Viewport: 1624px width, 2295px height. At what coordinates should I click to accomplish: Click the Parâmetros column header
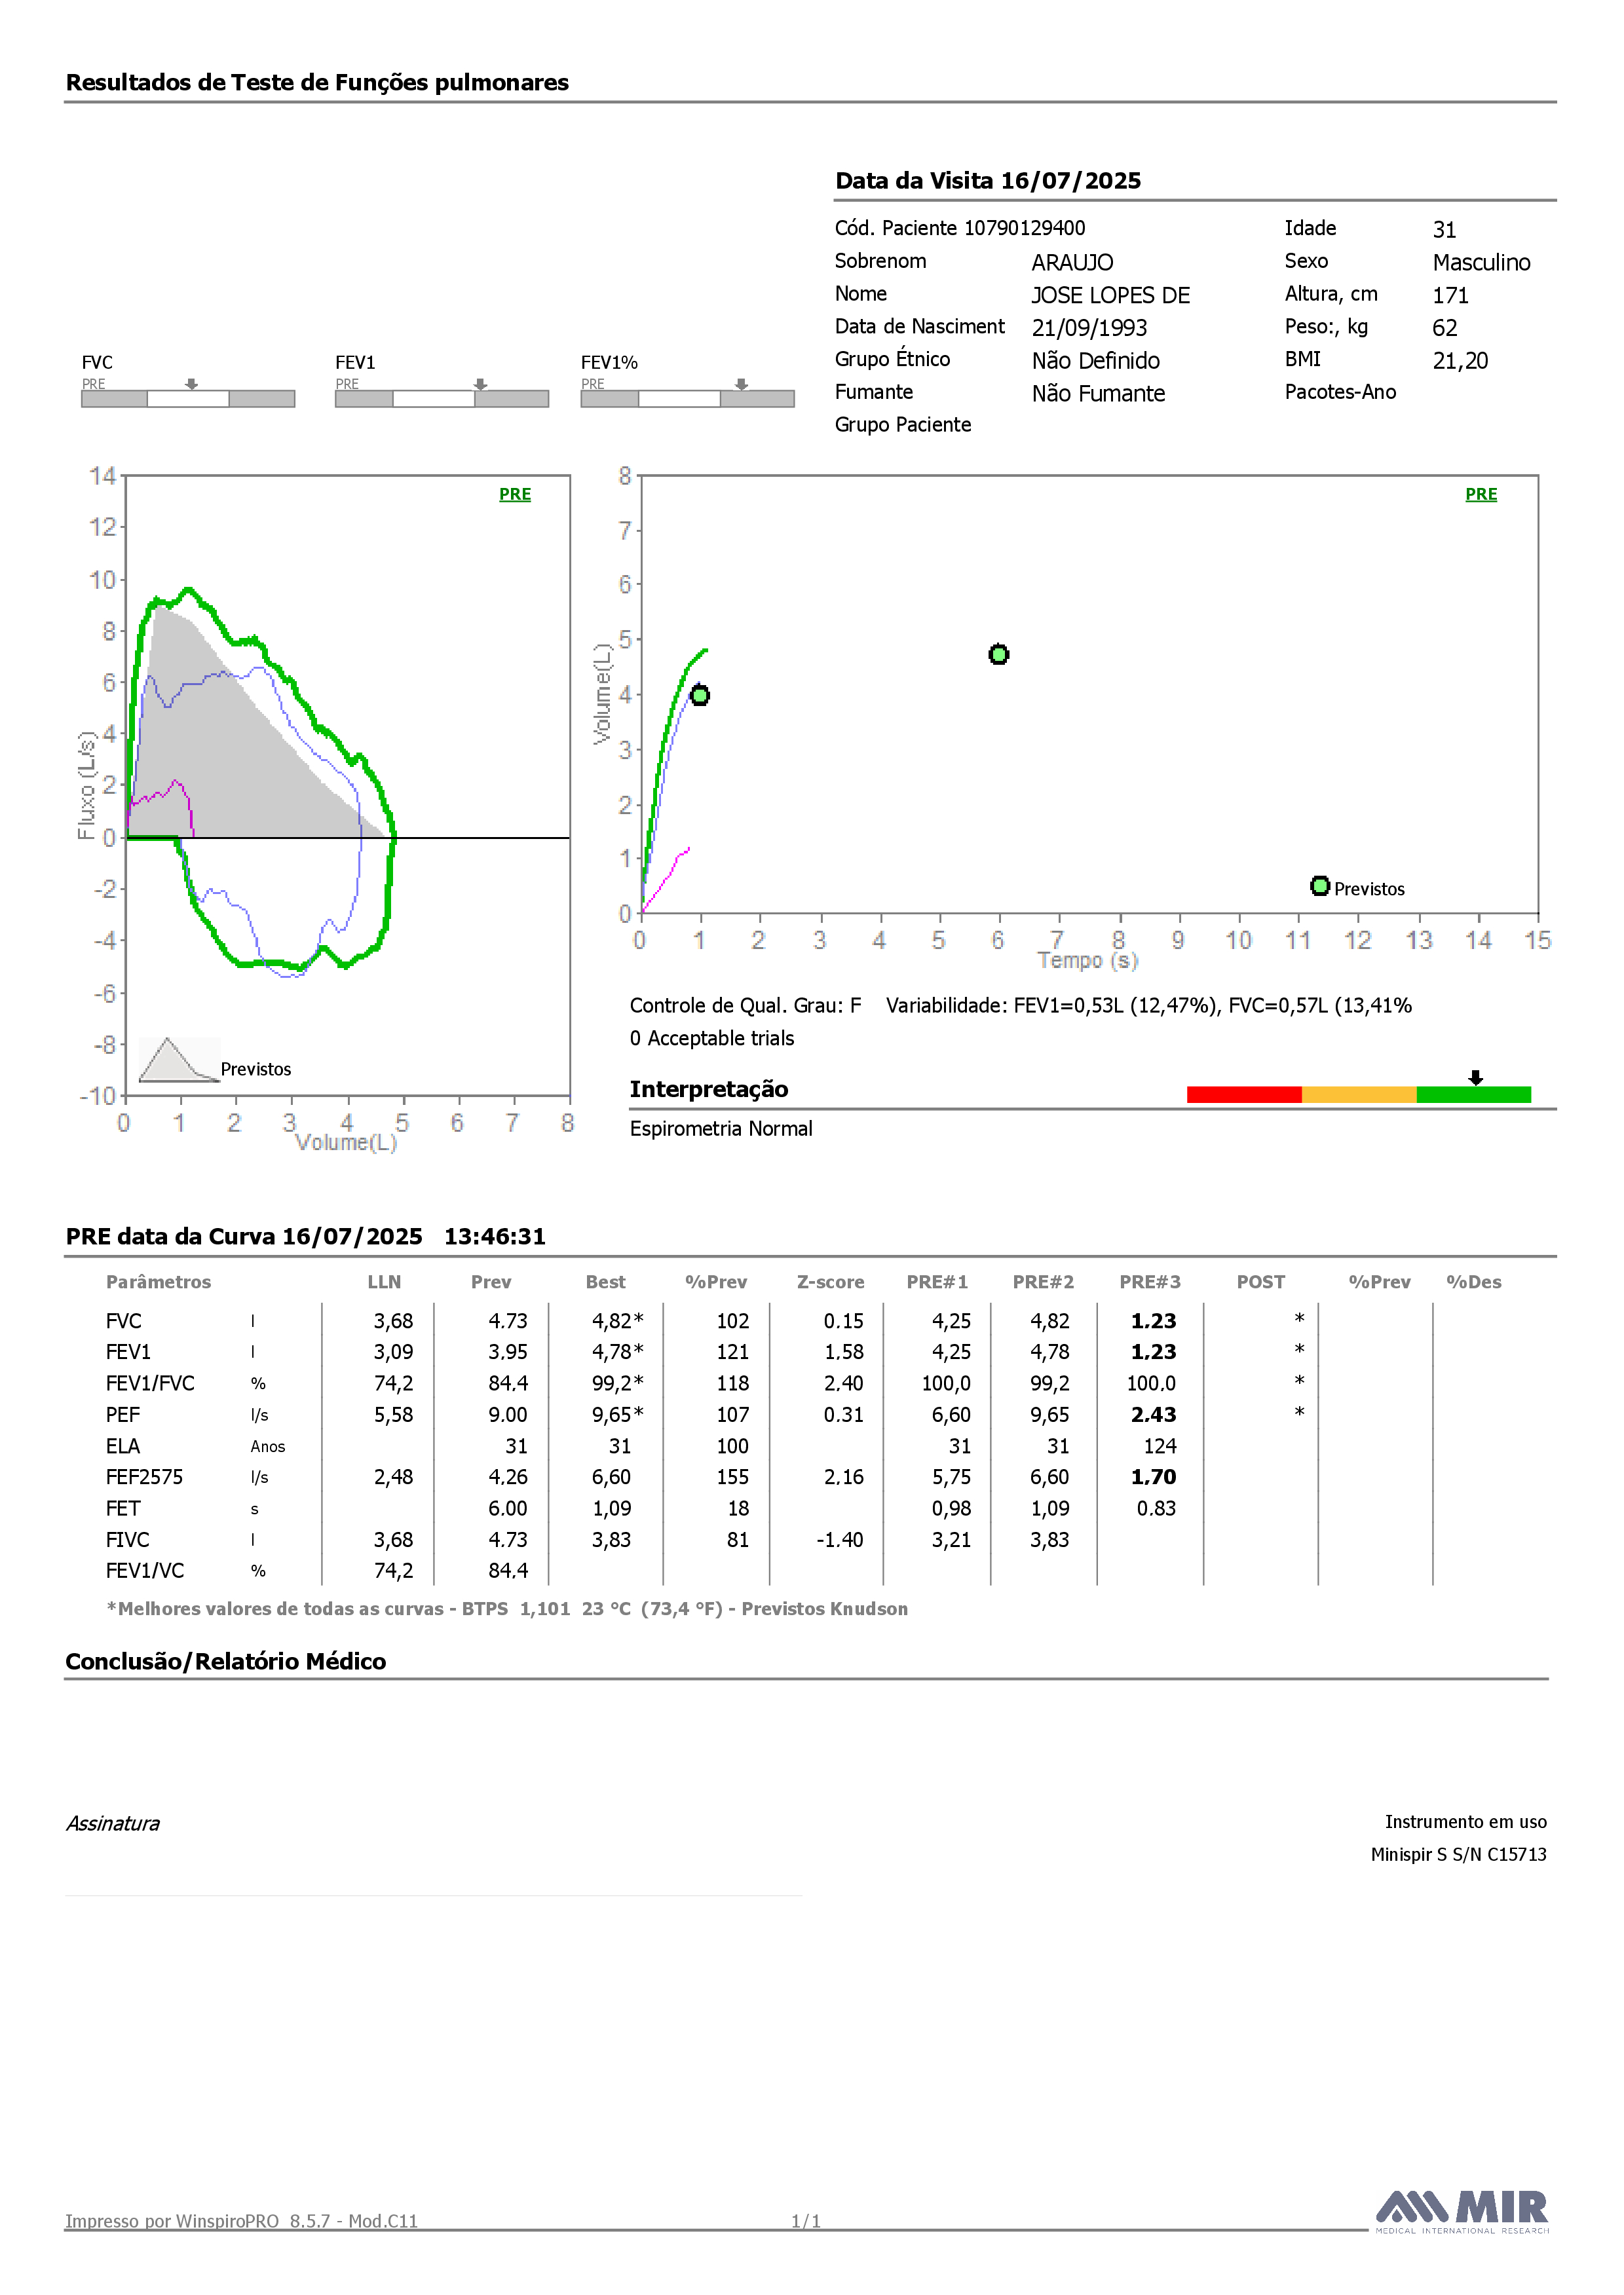pos(159,1282)
